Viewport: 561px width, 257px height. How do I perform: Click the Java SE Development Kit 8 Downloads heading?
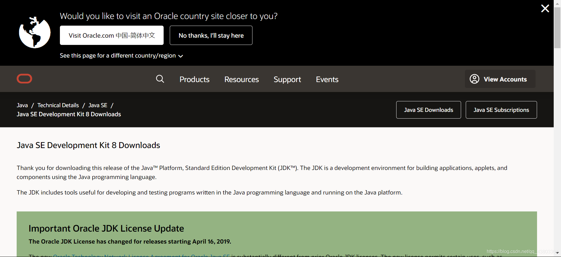[89, 145]
